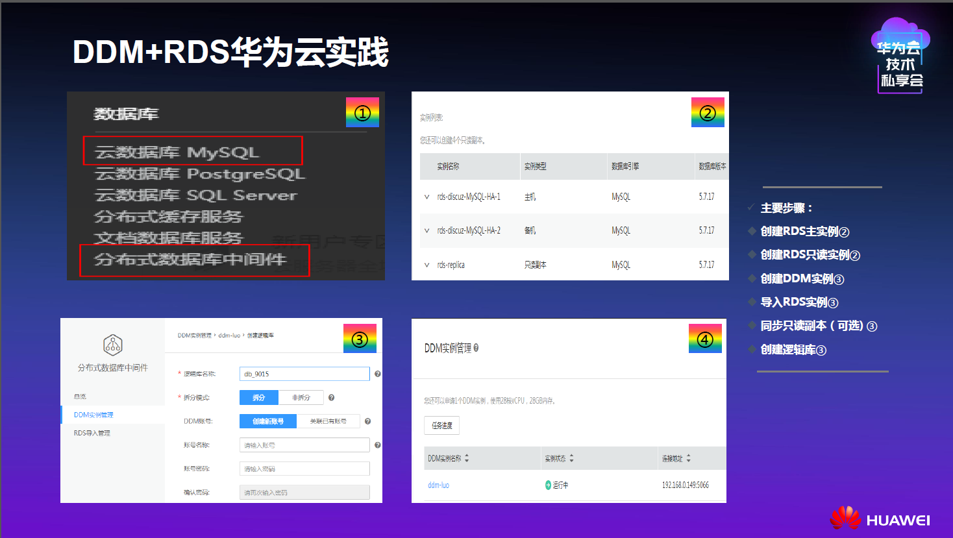Choose 关联已有账号 for DDM account
Viewport: 953px width, 538px height.
coord(328,421)
